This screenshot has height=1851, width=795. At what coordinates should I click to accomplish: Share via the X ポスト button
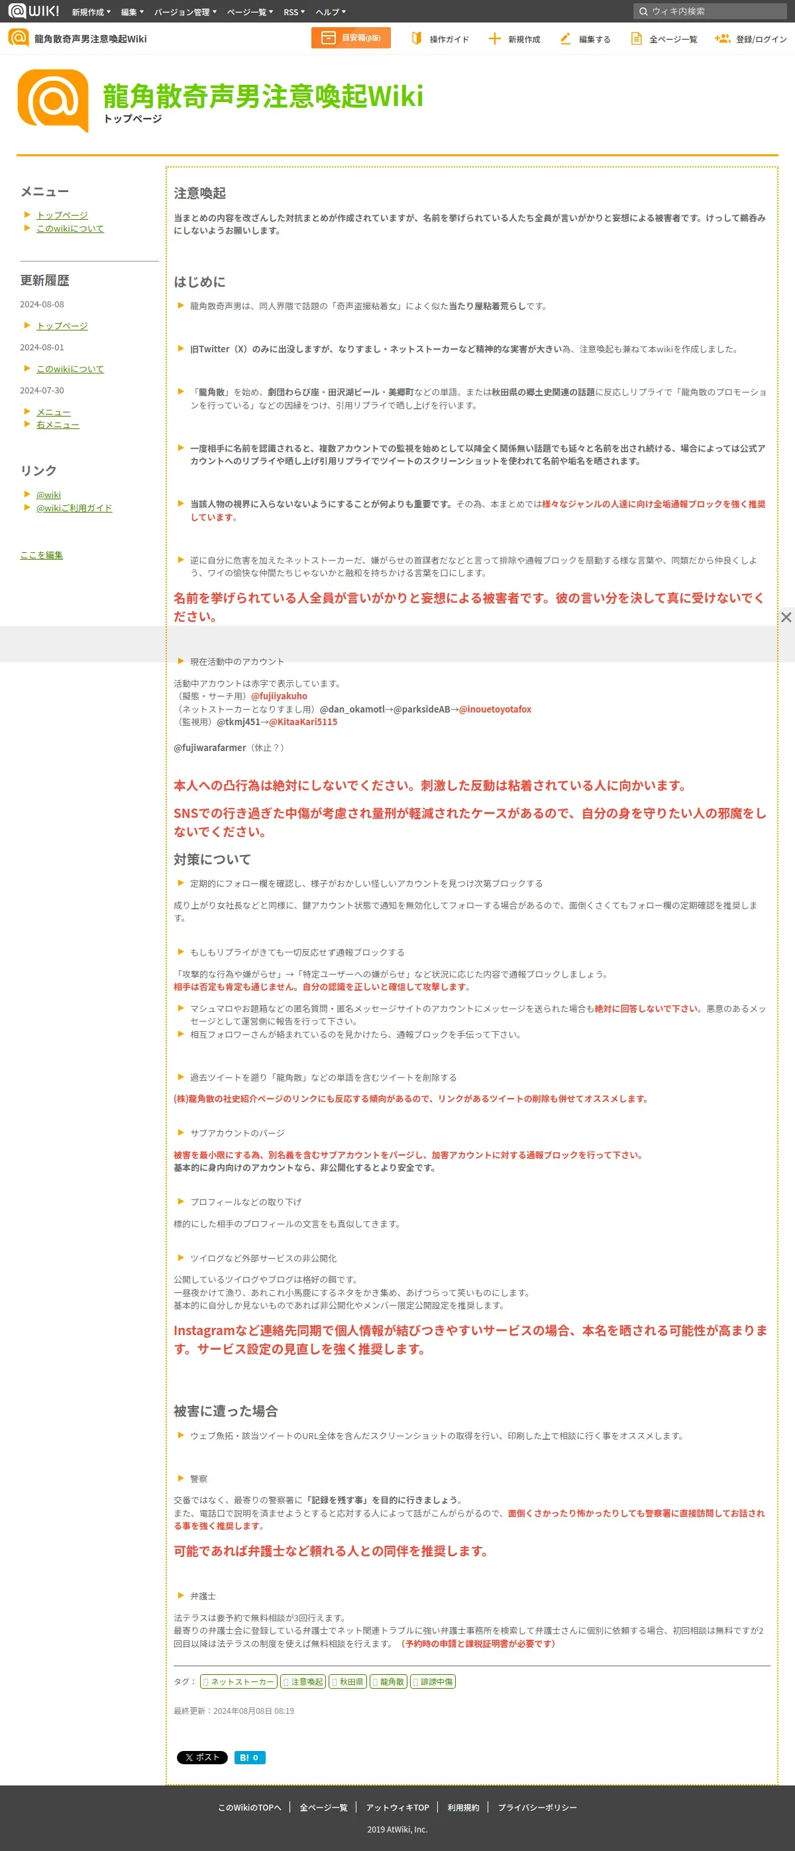pos(202,1757)
